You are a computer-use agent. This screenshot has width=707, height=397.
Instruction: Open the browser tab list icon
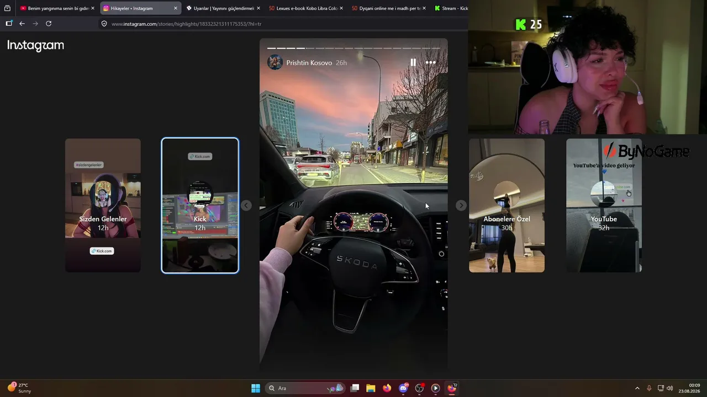[x=7, y=8]
